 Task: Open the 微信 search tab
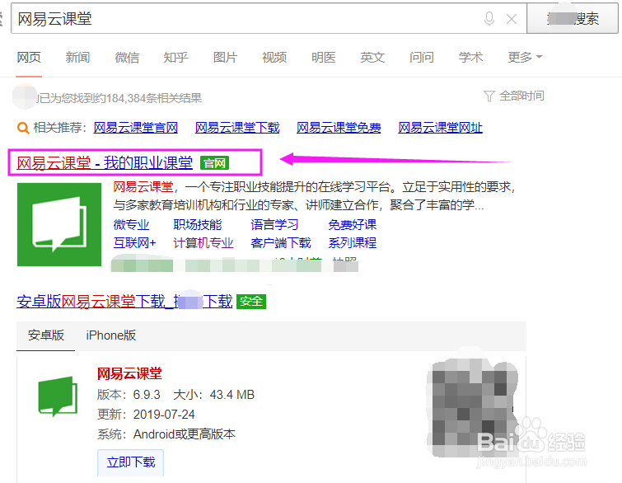pyautogui.click(x=127, y=58)
